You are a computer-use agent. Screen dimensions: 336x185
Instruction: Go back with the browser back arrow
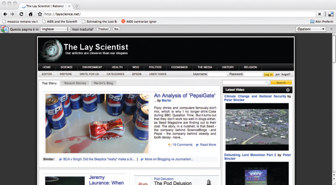[x=5, y=14]
